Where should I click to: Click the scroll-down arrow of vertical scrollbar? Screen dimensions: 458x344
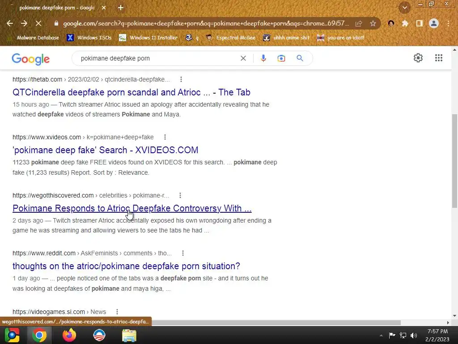(x=454, y=316)
